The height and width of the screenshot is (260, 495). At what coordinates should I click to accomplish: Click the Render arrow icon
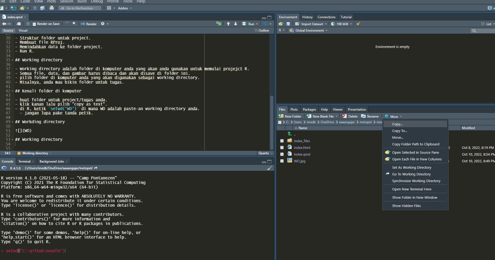(83, 24)
